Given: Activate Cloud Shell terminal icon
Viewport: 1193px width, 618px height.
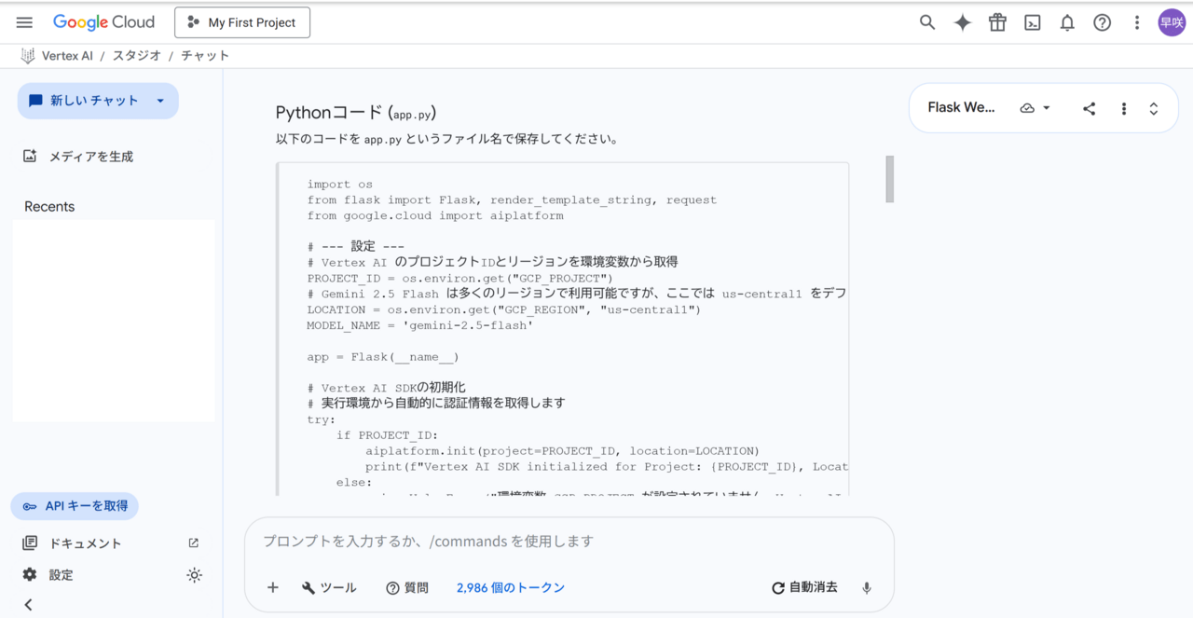Looking at the screenshot, I should click(1032, 22).
